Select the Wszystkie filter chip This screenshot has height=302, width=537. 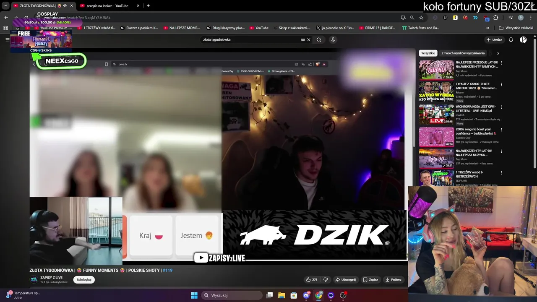pos(428,53)
